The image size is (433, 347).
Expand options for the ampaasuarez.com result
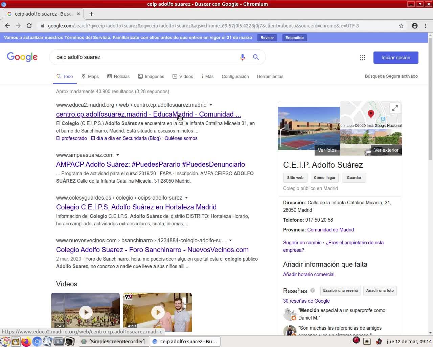point(118,155)
